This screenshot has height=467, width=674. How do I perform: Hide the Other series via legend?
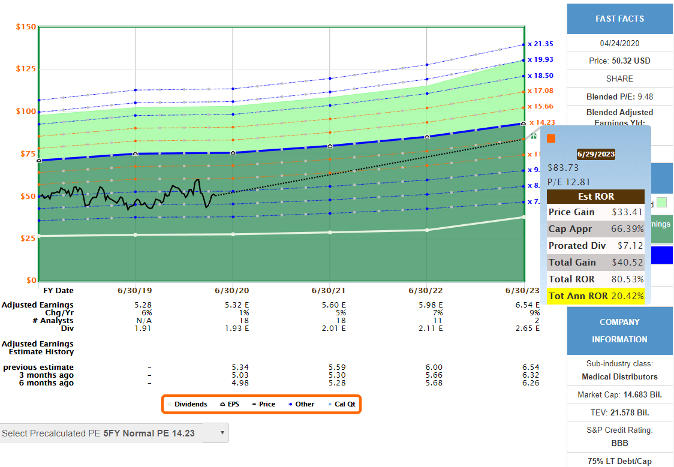300,404
